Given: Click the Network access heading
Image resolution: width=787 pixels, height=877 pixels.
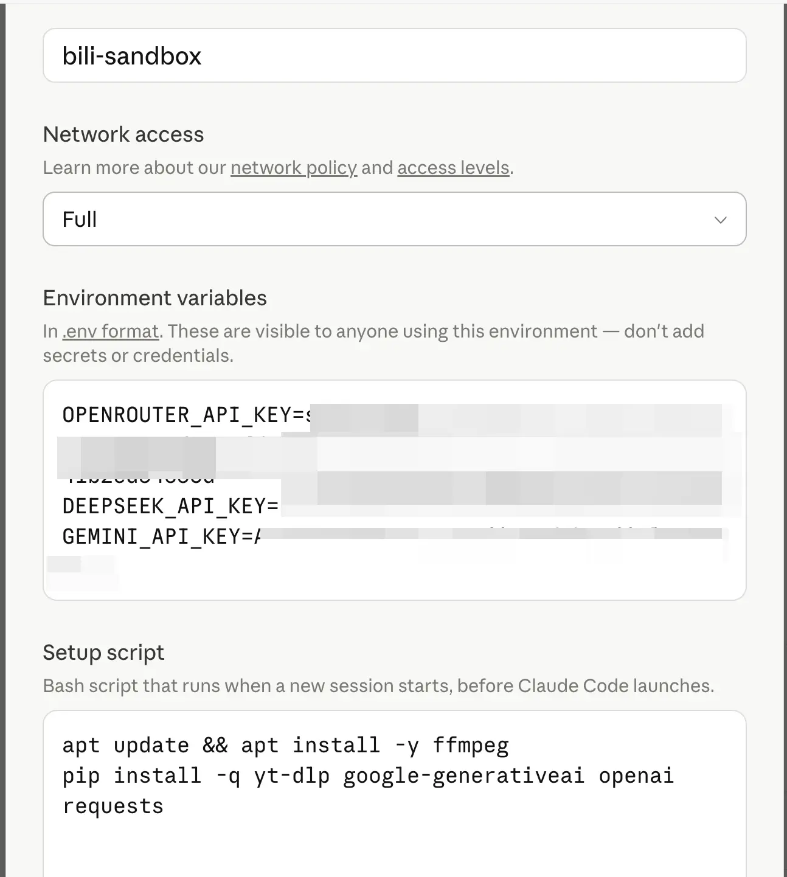Looking at the screenshot, I should pos(123,134).
